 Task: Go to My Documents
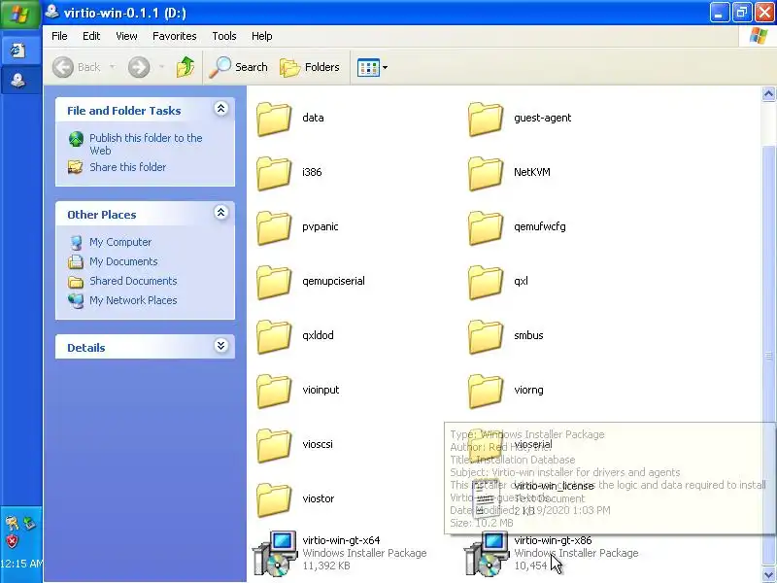pos(123,261)
